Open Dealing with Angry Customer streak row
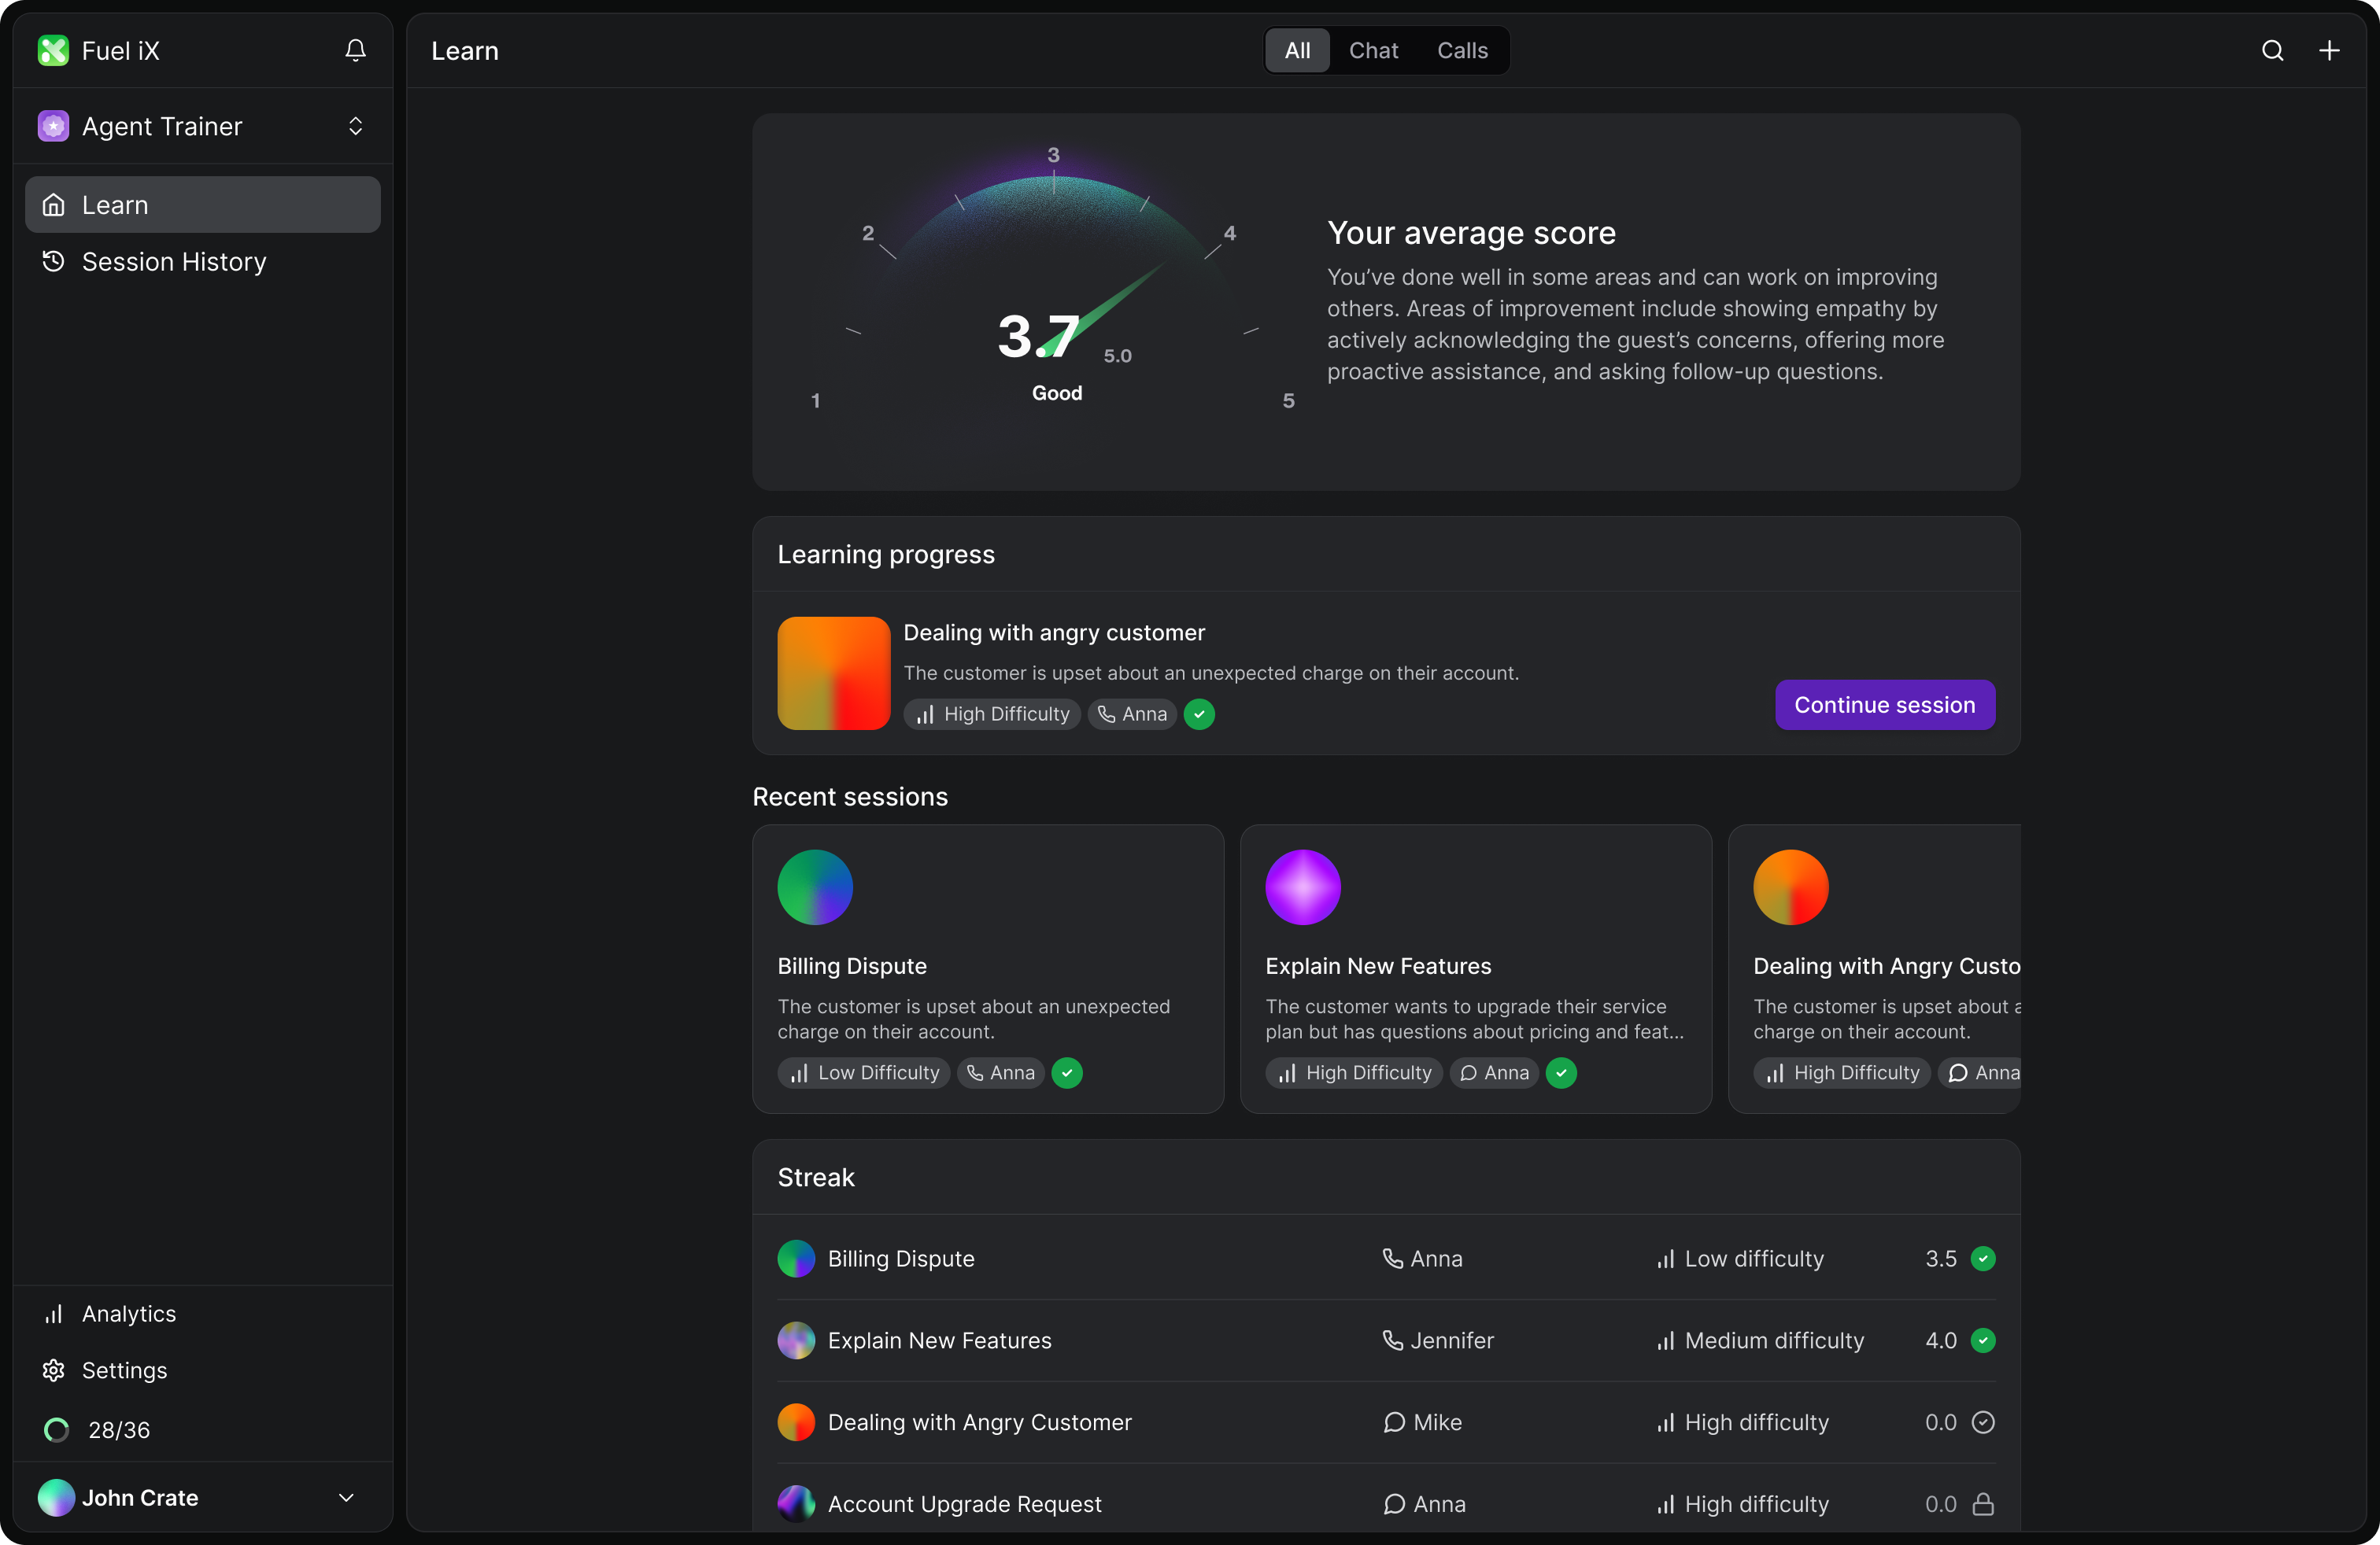The image size is (2380, 1545). 1387,1422
